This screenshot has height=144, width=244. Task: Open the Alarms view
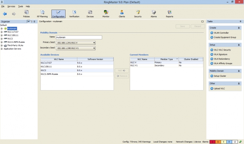(154, 14)
